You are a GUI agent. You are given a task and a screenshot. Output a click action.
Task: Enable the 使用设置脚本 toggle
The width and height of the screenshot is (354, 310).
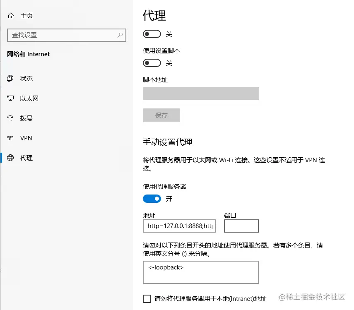tap(152, 63)
